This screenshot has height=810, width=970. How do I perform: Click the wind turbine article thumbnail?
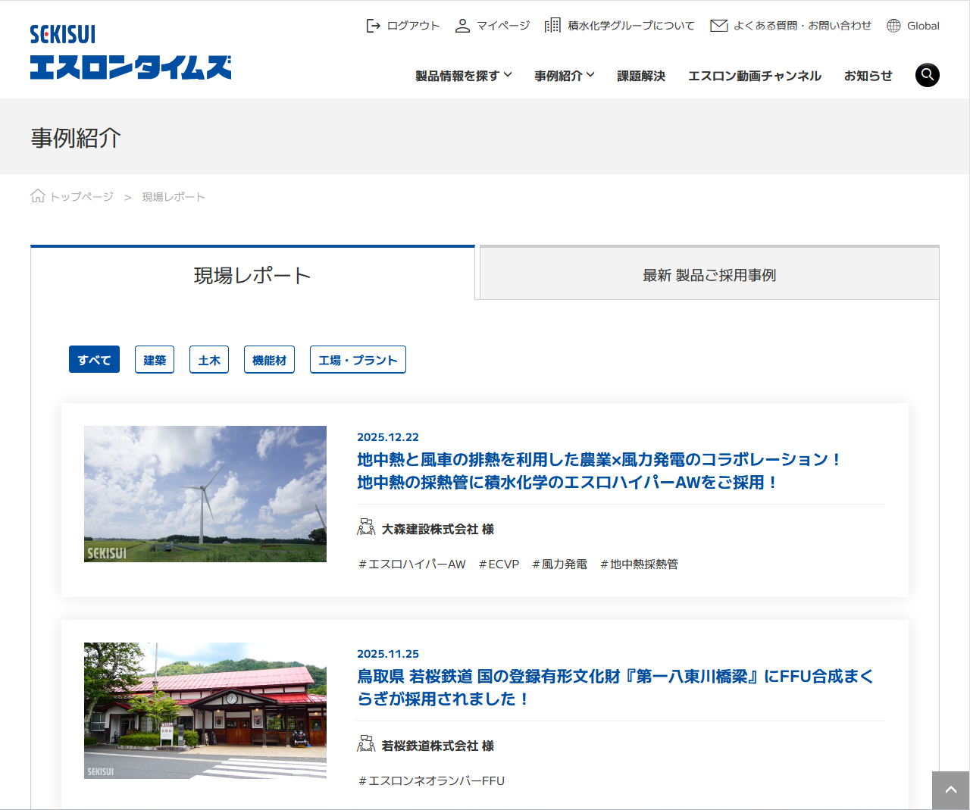[x=205, y=493]
